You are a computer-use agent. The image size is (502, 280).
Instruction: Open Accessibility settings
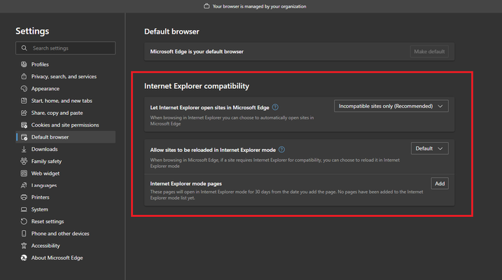click(x=66, y=246)
